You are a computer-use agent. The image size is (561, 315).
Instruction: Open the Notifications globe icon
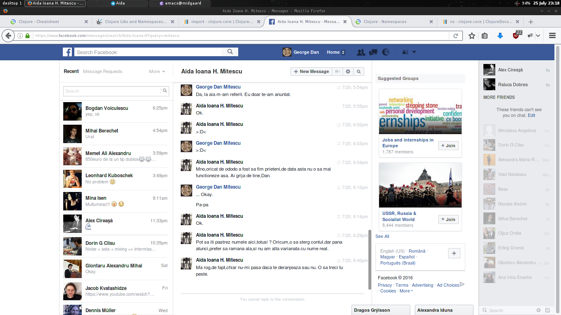coord(386,52)
